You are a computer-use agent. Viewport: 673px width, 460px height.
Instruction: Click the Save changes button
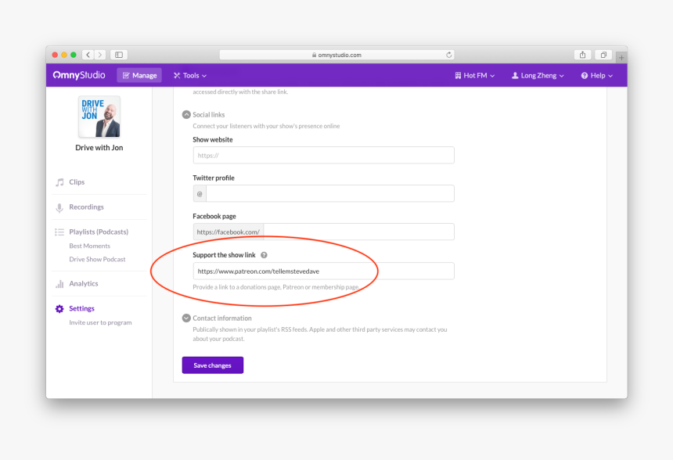[213, 365]
